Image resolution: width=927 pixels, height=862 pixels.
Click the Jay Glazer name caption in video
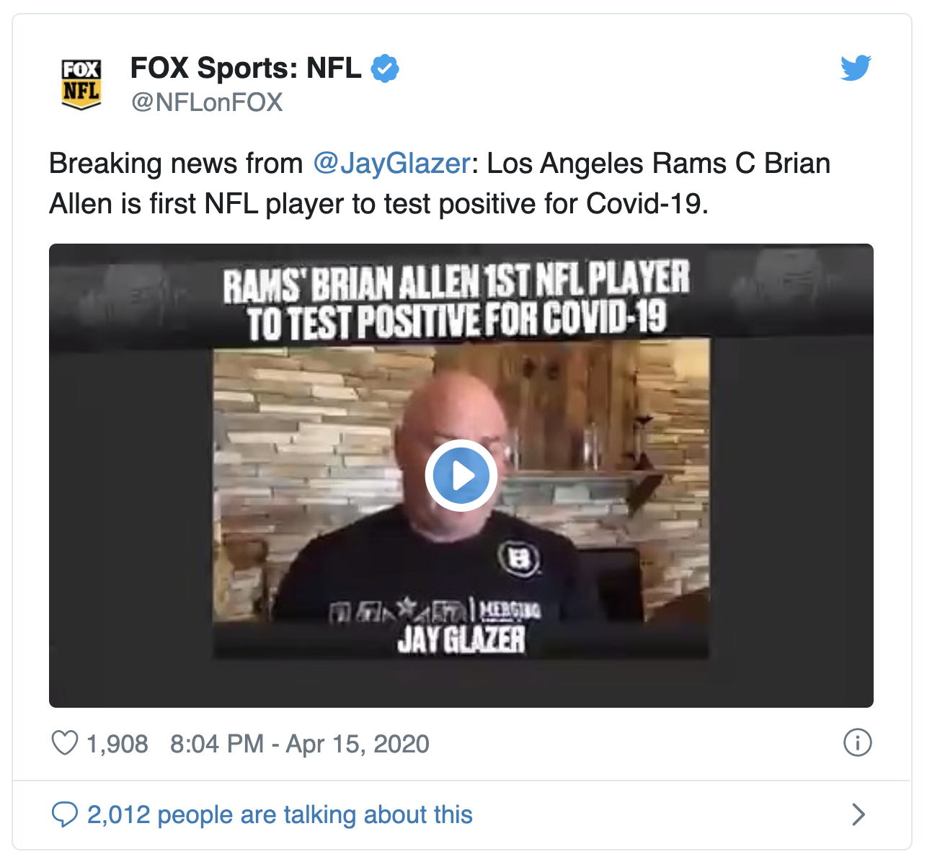tap(461, 639)
